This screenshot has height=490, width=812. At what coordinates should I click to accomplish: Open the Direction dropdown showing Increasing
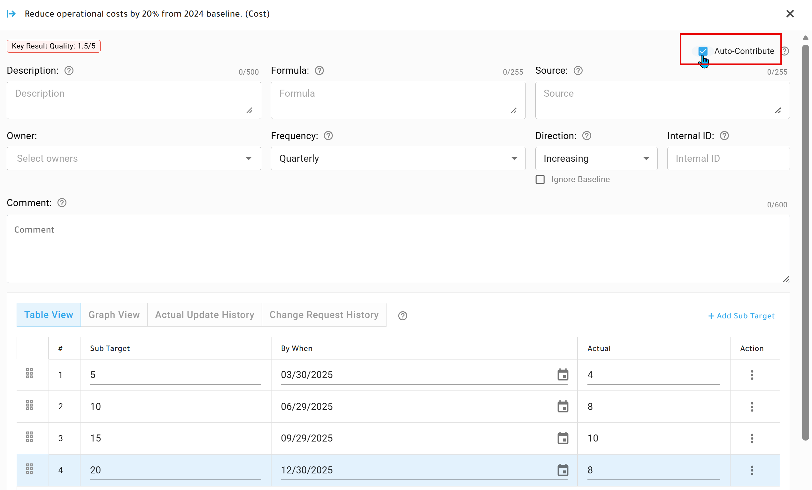[596, 159]
